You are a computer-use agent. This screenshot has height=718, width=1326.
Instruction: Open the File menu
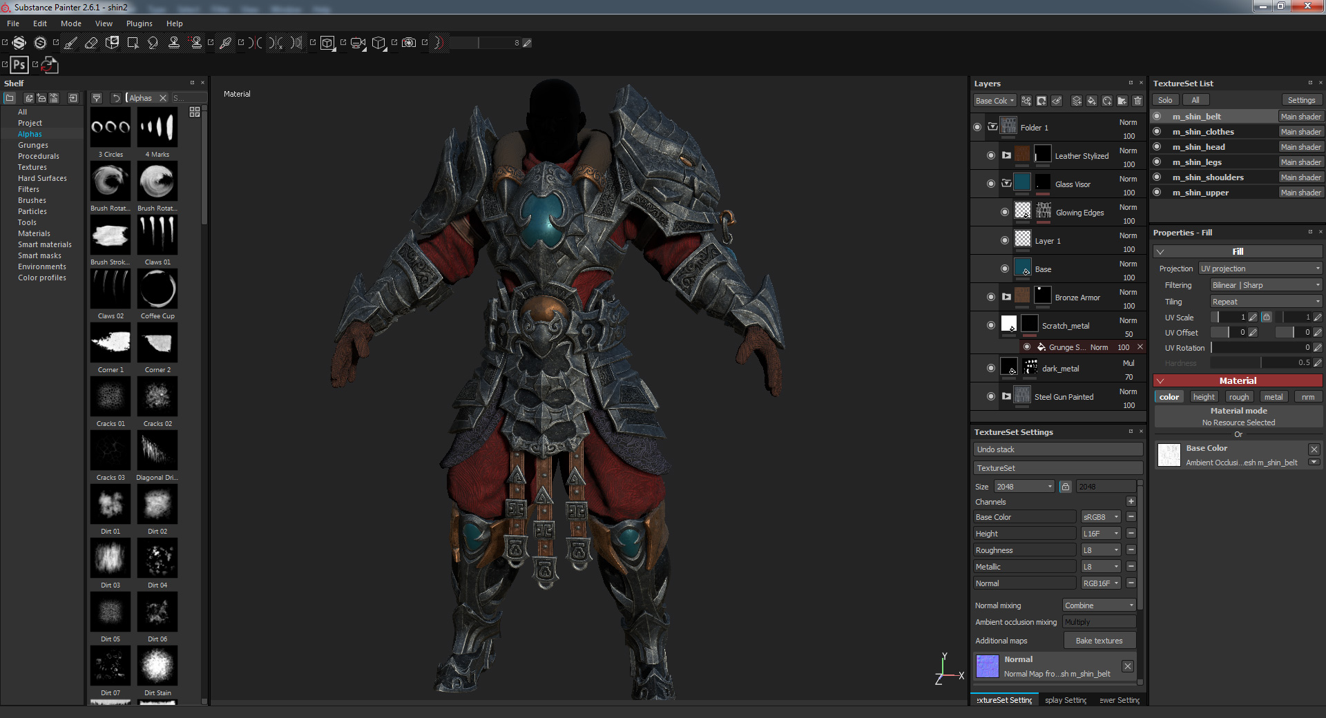[13, 23]
